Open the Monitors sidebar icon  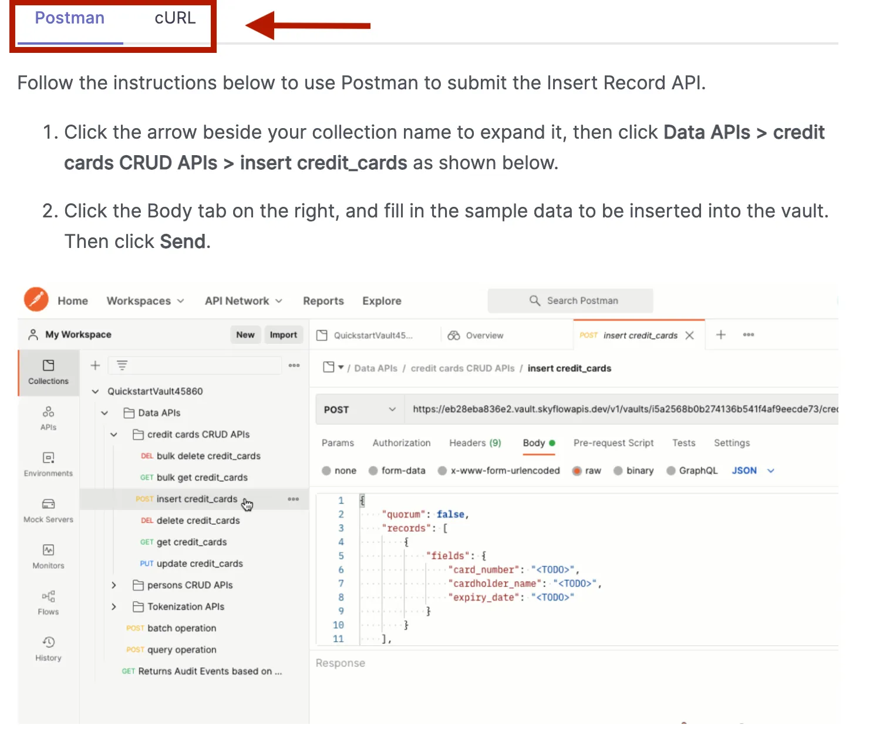(48, 556)
